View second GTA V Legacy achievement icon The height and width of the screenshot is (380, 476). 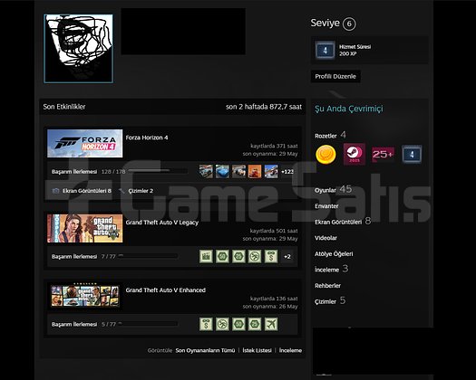click(x=222, y=256)
